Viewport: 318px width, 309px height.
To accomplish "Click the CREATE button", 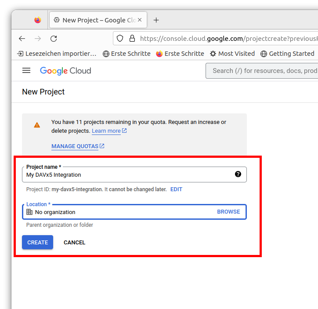I will point(37,242).
